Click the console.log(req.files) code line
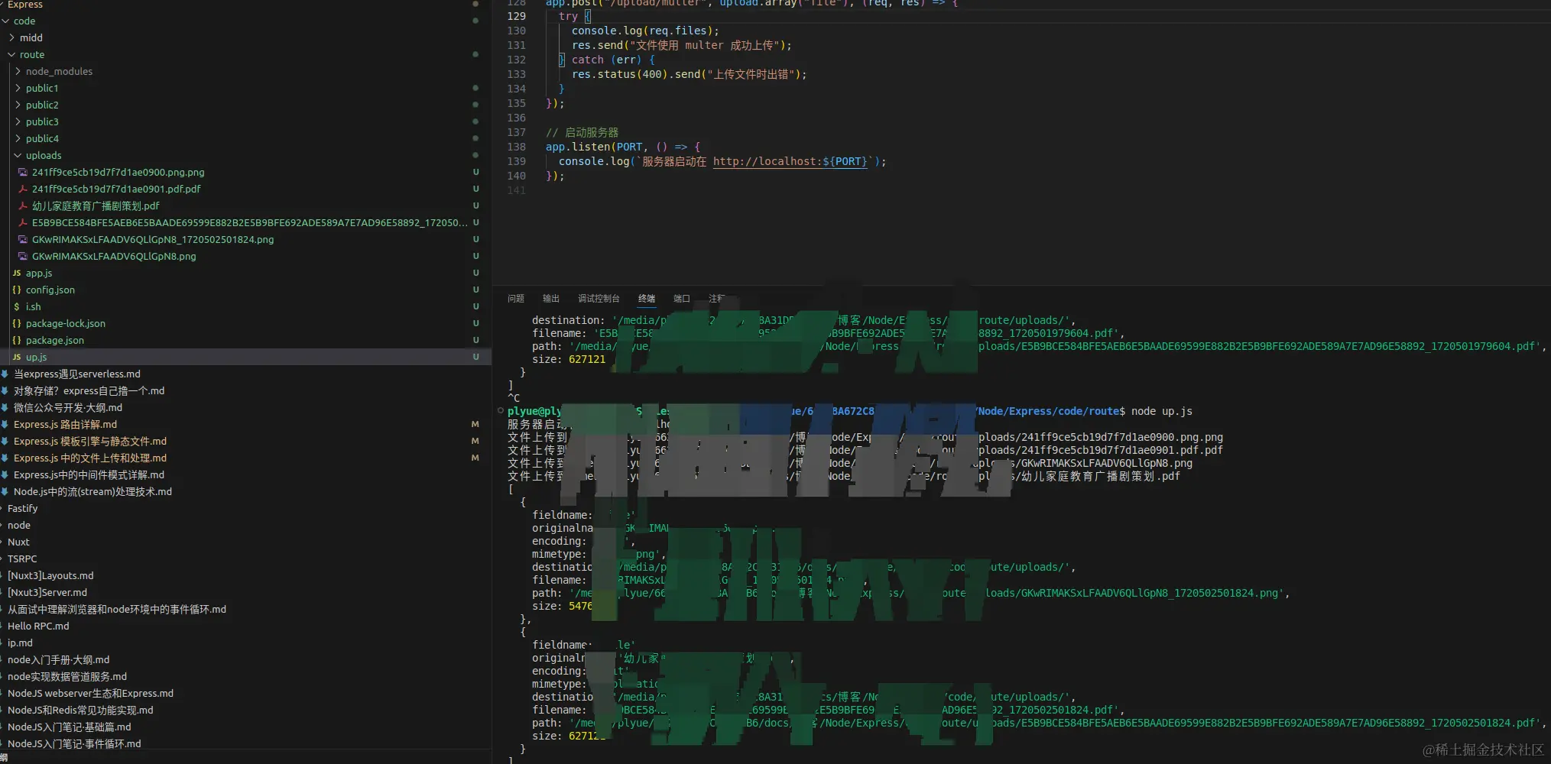This screenshot has width=1551, height=764. 646,31
